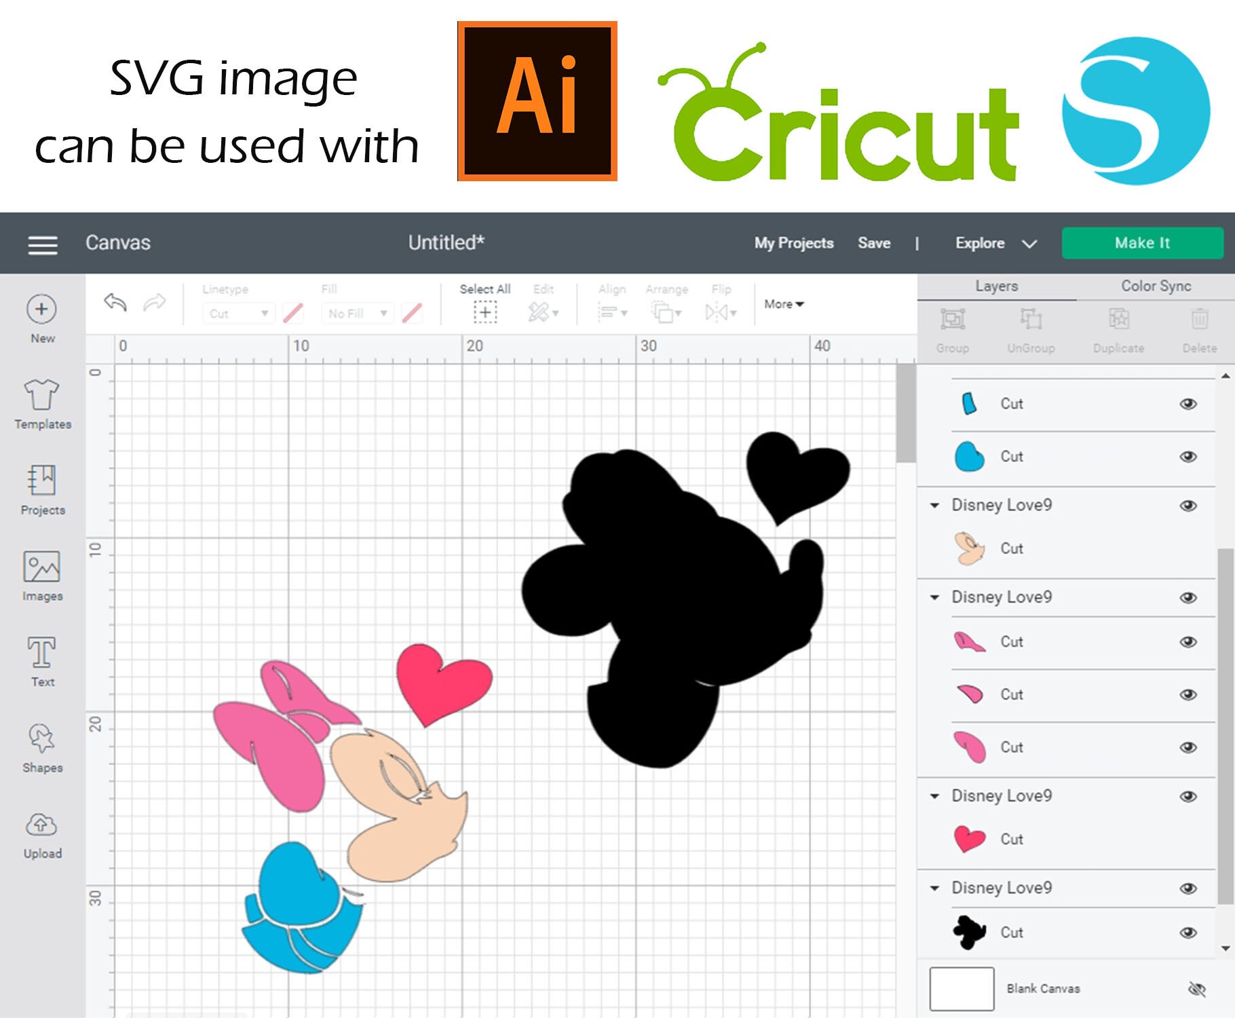Image resolution: width=1235 pixels, height=1018 pixels.
Task: Click the Make It button
Action: pyautogui.click(x=1142, y=243)
